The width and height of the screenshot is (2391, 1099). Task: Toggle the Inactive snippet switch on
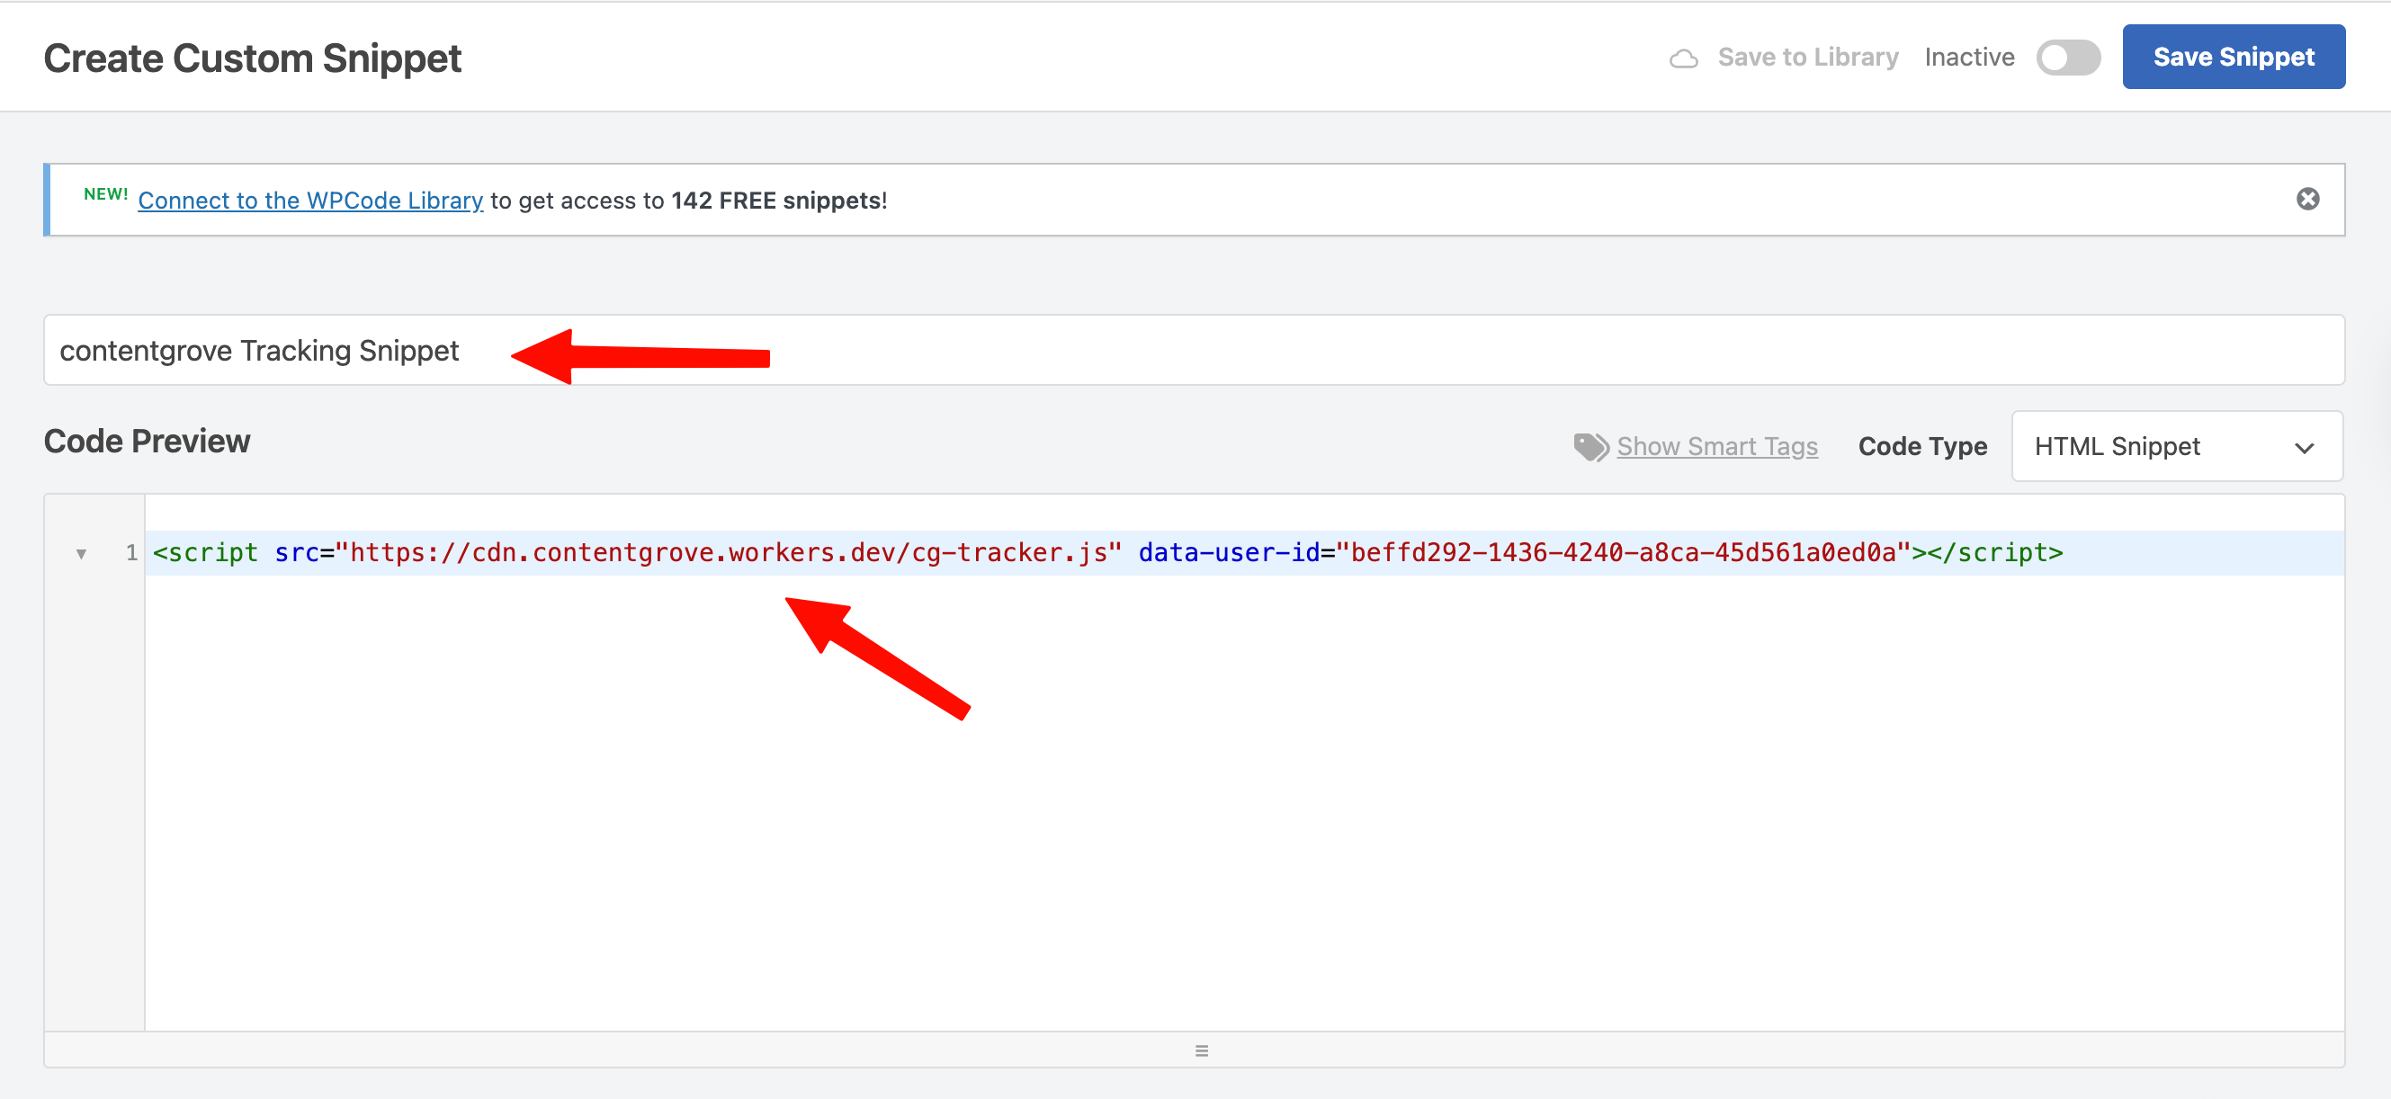(x=2067, y=58)
